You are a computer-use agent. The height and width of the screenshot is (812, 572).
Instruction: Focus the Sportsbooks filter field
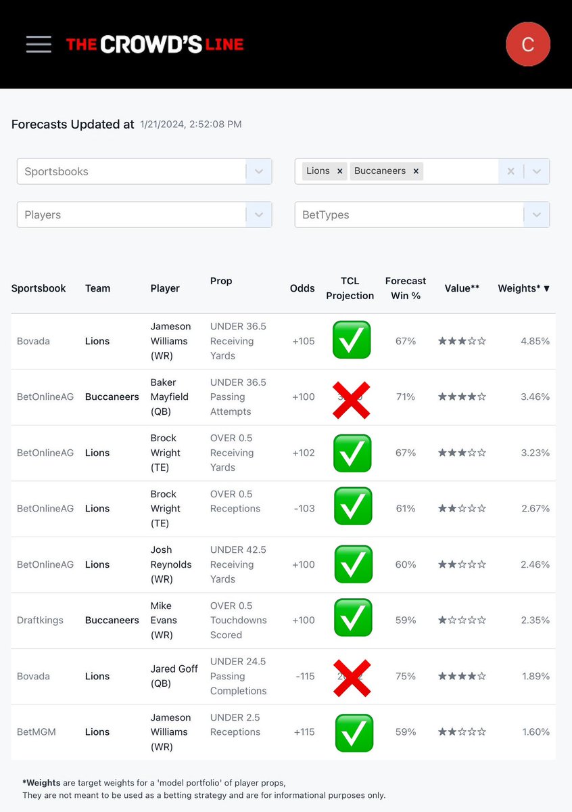coord(144,171)
